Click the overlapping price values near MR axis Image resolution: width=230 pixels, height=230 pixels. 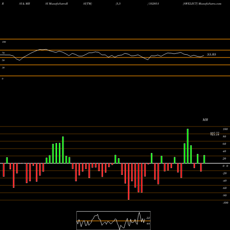click(x=215, y=134)
